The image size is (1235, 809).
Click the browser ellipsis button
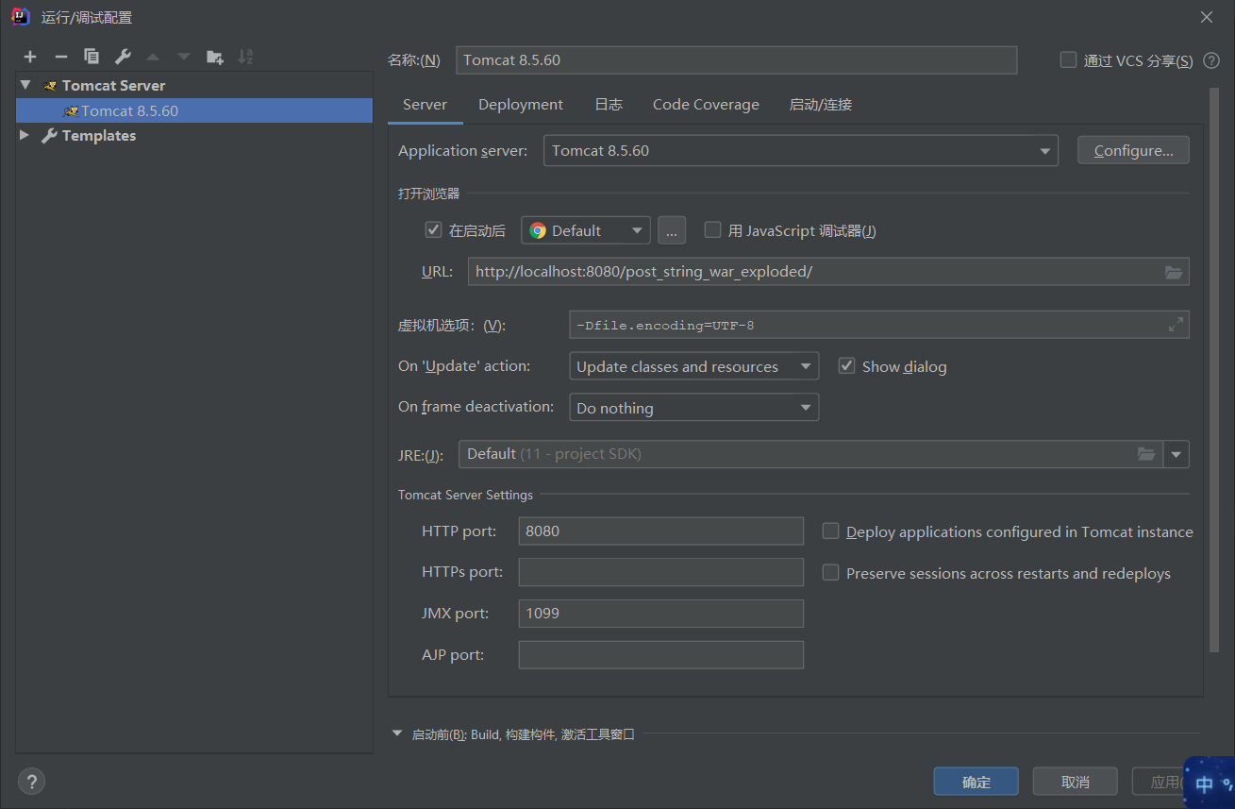[x=671, y=230]
